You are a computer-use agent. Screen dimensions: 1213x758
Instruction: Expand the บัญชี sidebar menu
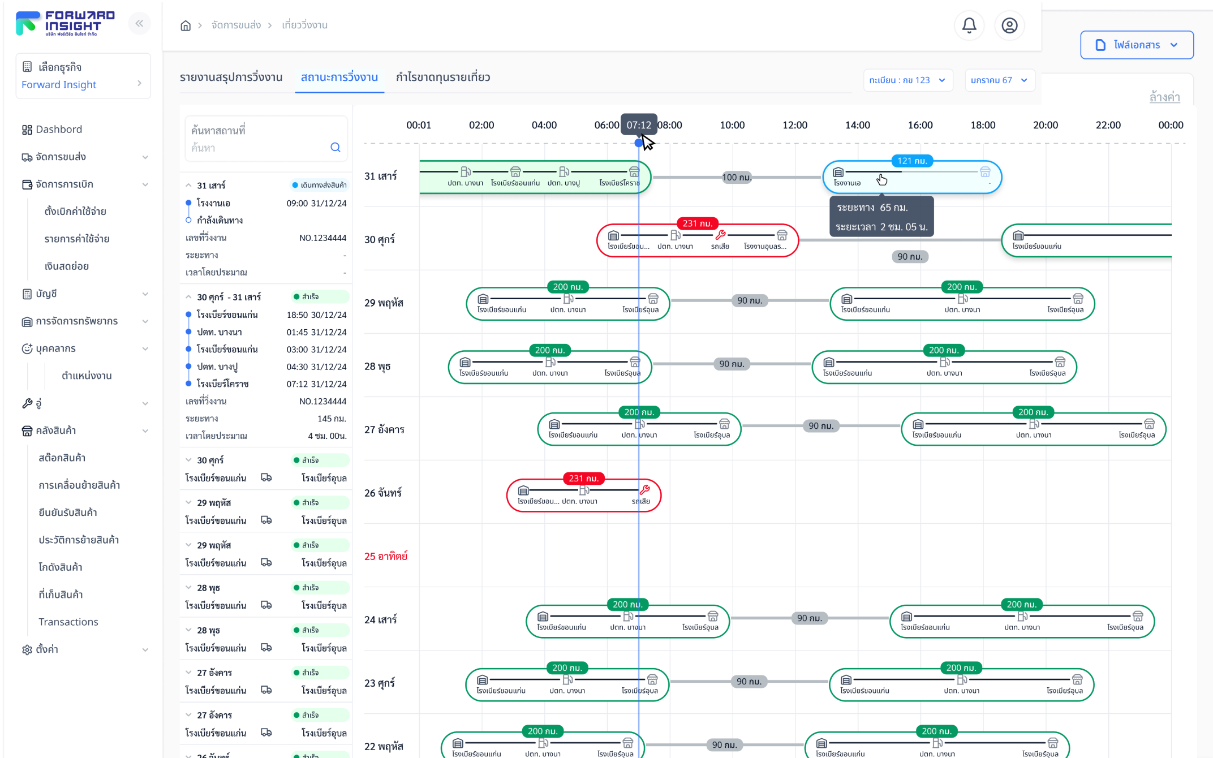pyautogui.click(x=145, y=294)
